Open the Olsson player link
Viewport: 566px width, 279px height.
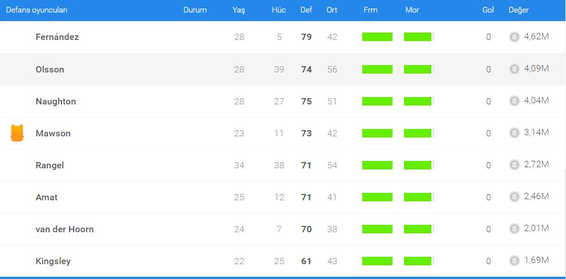click(x=50, y=69)
